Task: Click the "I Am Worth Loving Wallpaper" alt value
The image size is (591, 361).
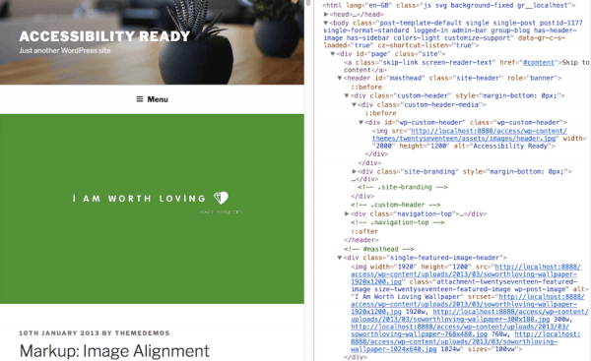Action: [408, 297]
